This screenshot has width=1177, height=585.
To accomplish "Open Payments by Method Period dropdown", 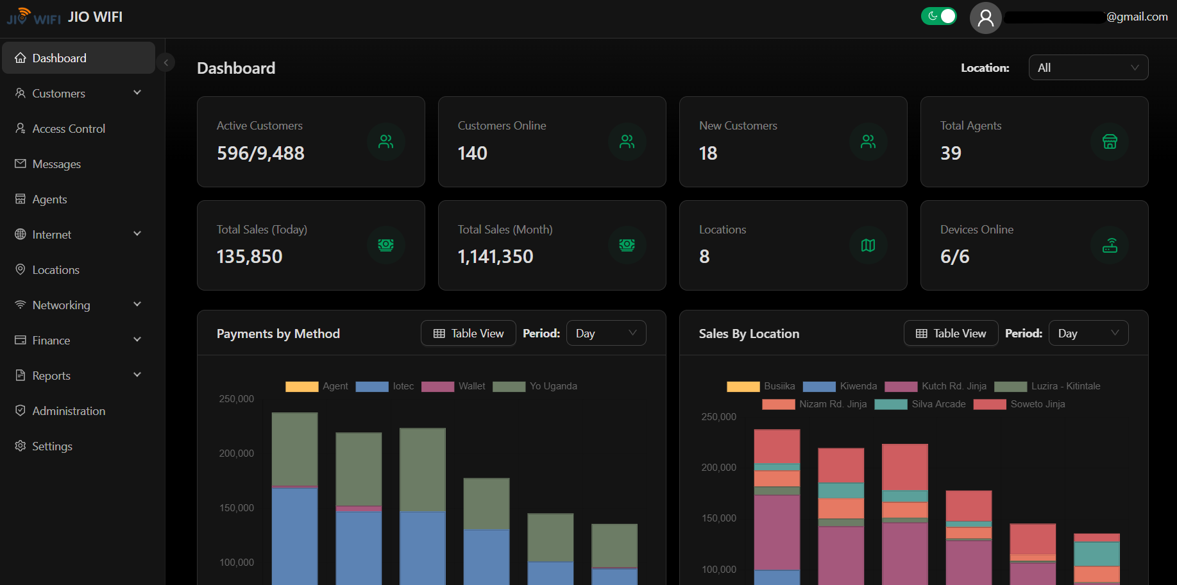I will point(606,333).
